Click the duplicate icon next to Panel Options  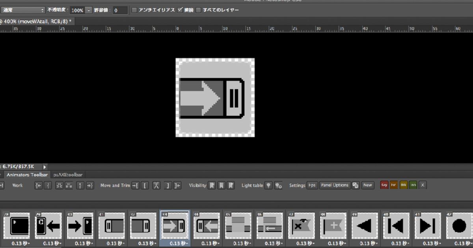(356, 185)
